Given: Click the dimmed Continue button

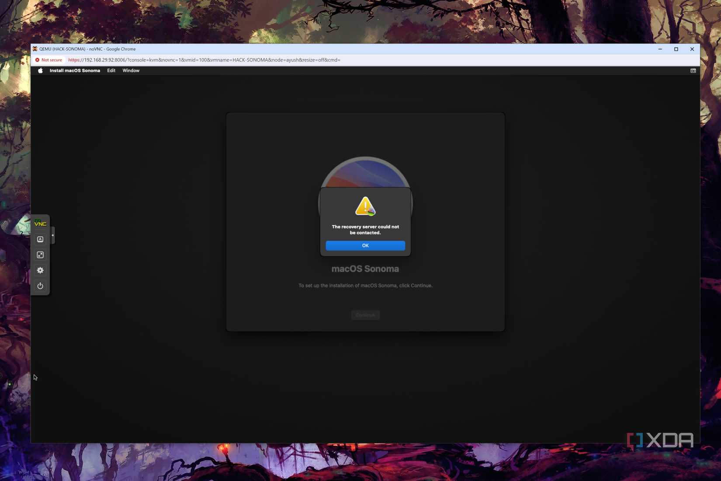Looking at the screenshot, I should [365, 315].
